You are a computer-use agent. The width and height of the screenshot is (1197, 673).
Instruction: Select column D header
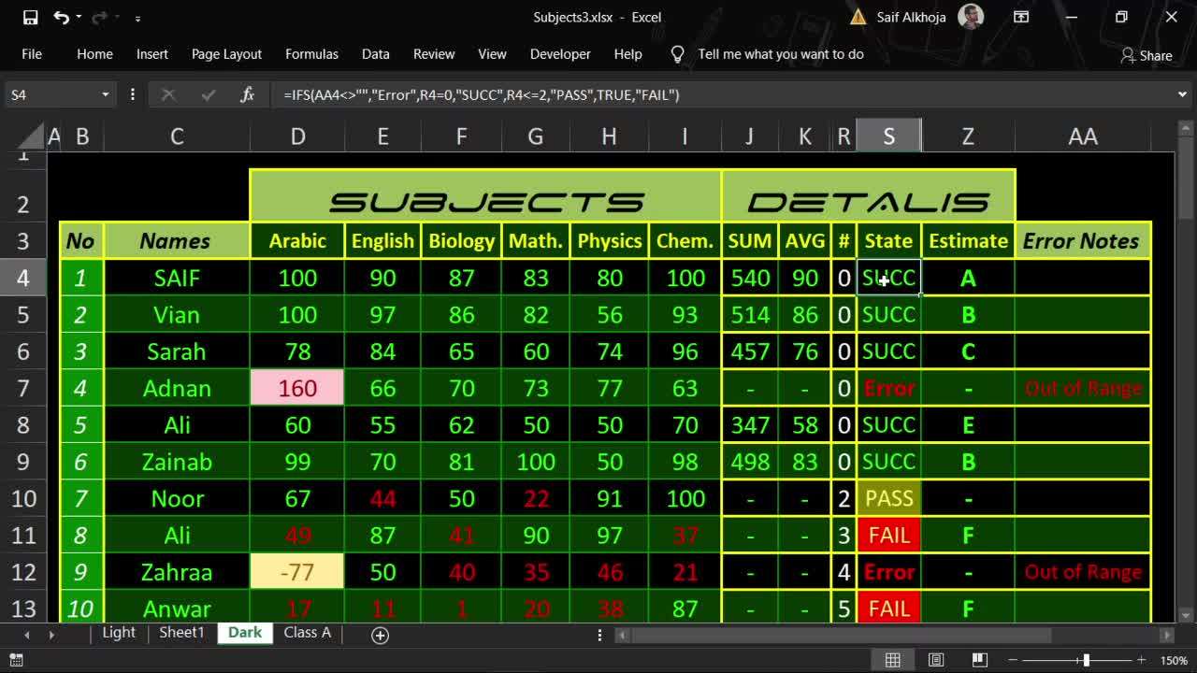tap(297, 136)
